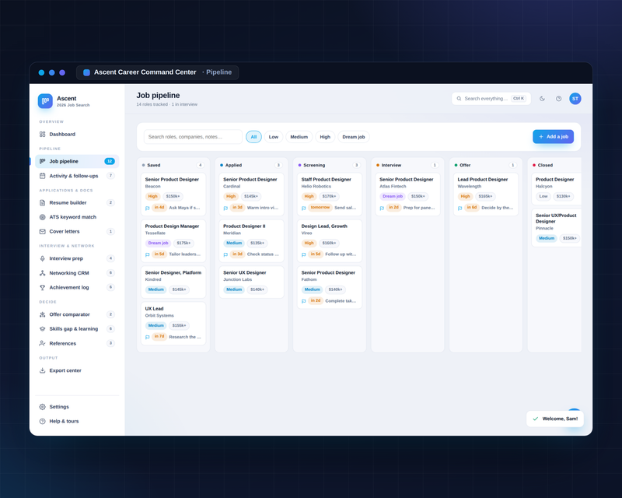Click the Screening column header
622x498 pixels.
coord(329,165)
